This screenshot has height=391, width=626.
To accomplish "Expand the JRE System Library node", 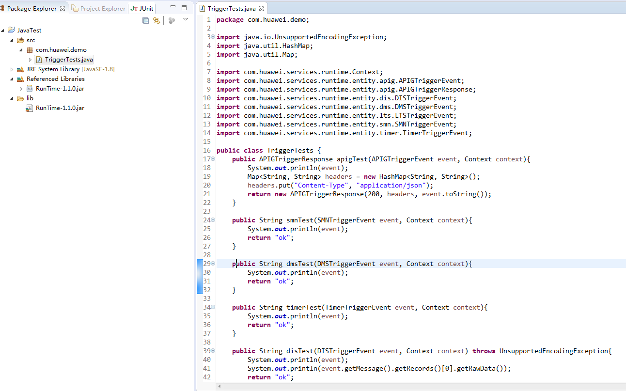I will click(12, 69).
